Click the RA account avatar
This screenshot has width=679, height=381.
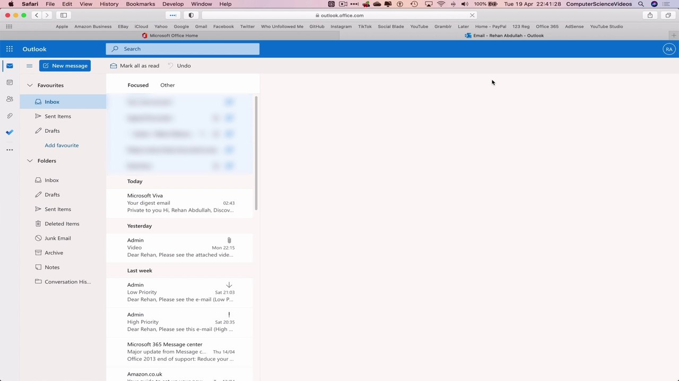(x=669, y=49)
